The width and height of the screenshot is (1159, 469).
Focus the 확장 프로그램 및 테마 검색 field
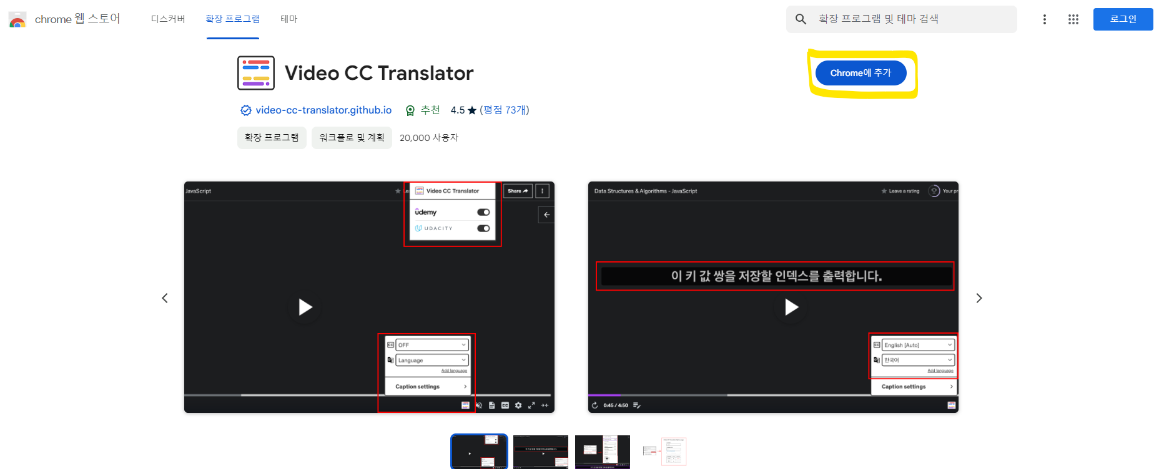point(901,19)
